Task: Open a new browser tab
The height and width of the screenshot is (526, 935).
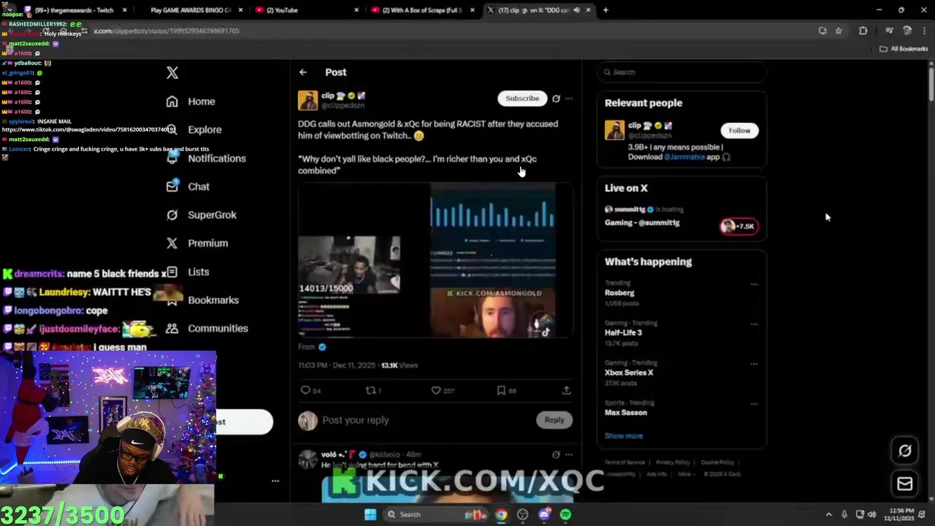Action: [x=606, y=10]
